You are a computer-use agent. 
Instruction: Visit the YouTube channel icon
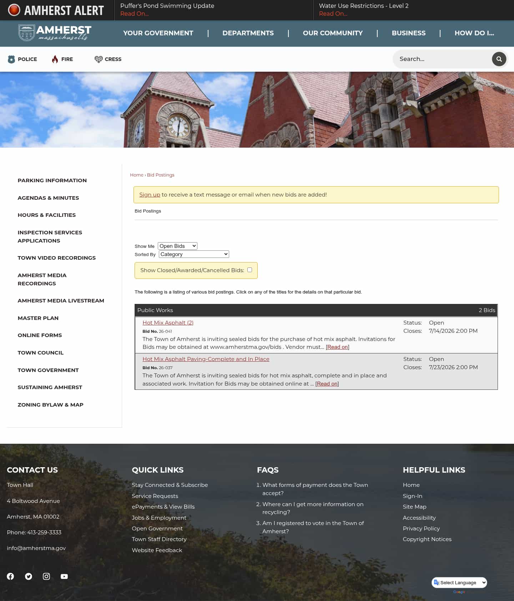pyautogui.click(x=64, y=576)
